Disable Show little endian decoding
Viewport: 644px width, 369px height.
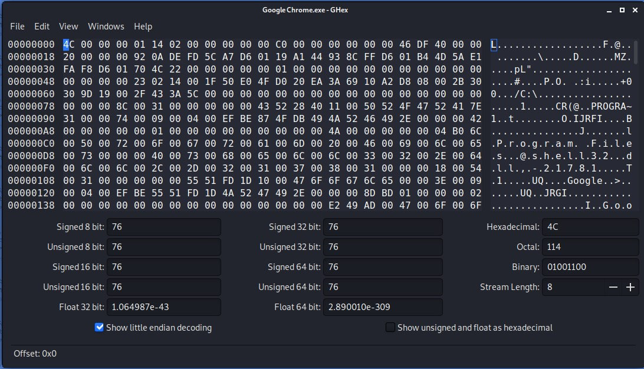coord(99,327)
